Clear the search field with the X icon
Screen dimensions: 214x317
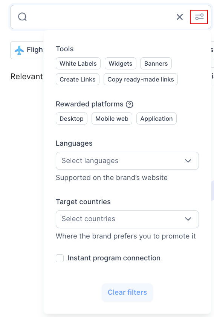pos(179,17)
